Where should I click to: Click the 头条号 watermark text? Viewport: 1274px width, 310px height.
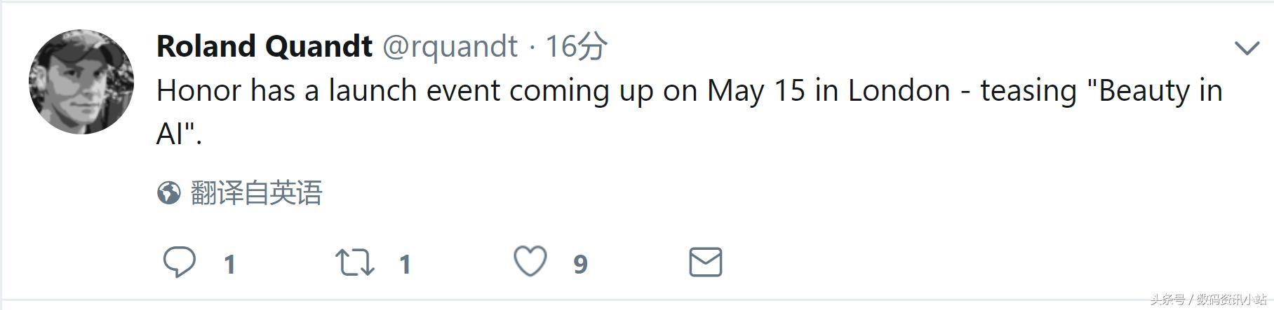(1167, 300)
